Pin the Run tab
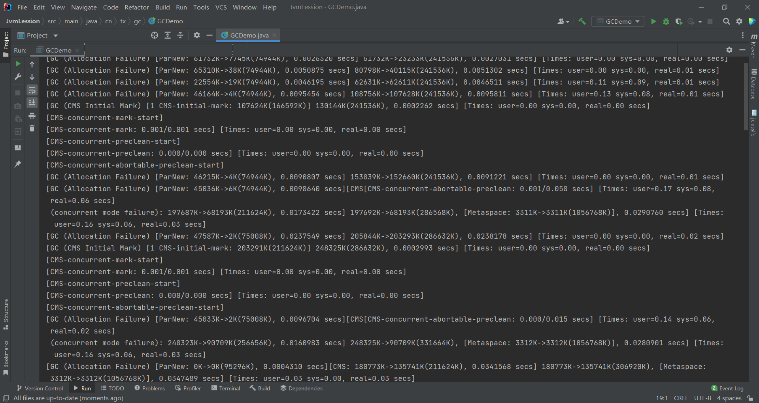759x403 pixels. 18,164
